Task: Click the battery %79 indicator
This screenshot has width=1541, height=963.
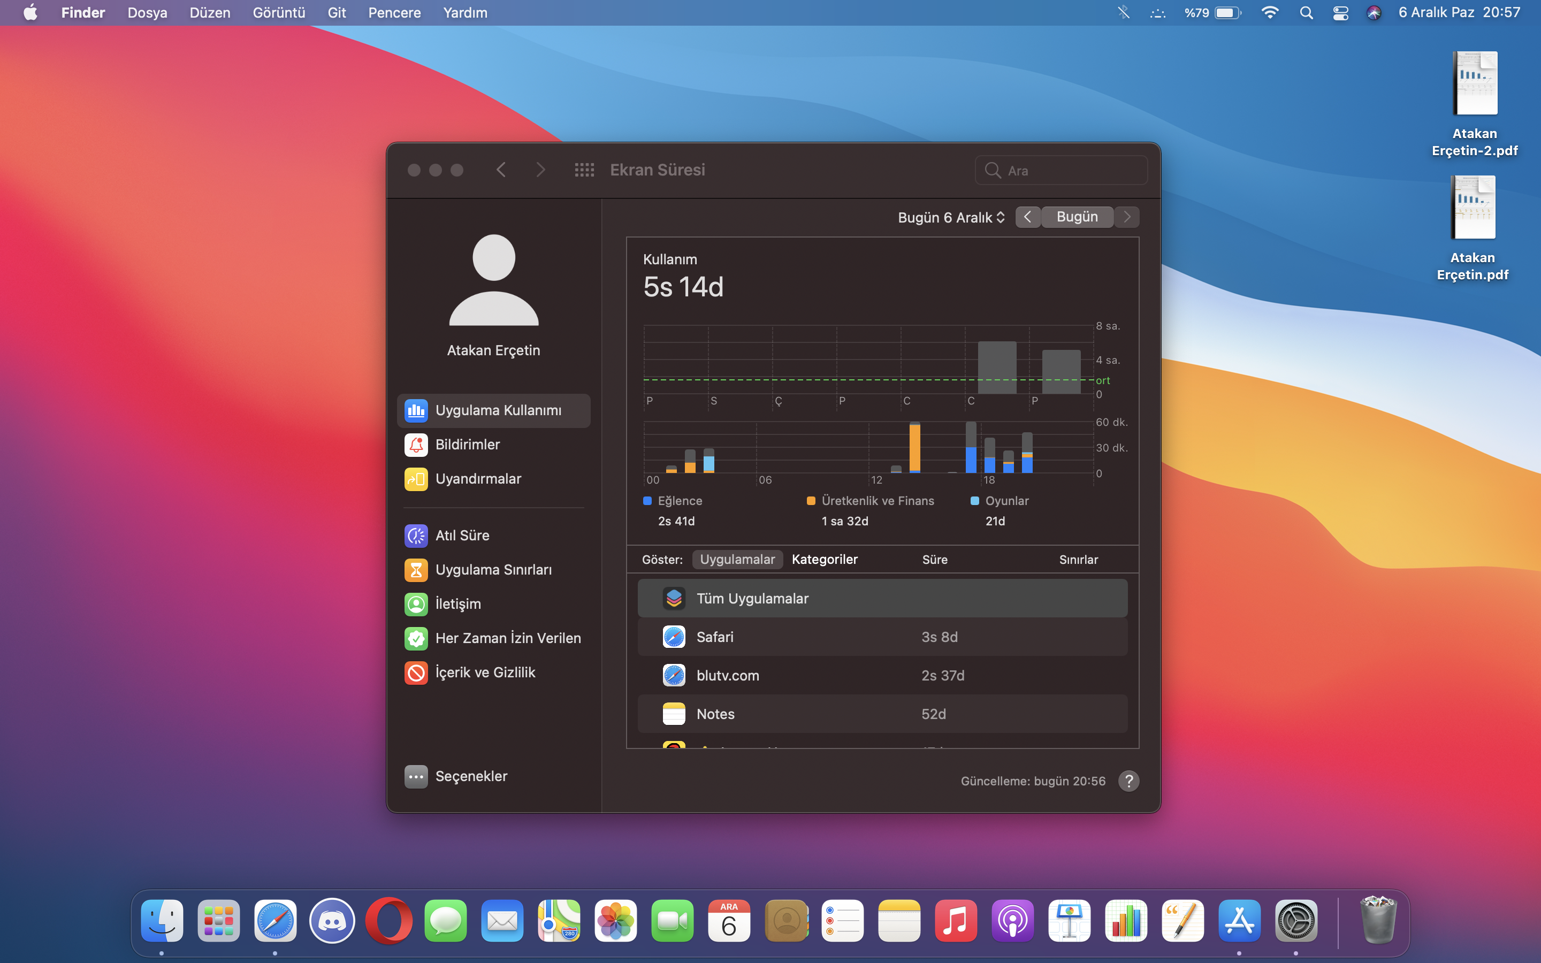Action: pos(1212,13)
